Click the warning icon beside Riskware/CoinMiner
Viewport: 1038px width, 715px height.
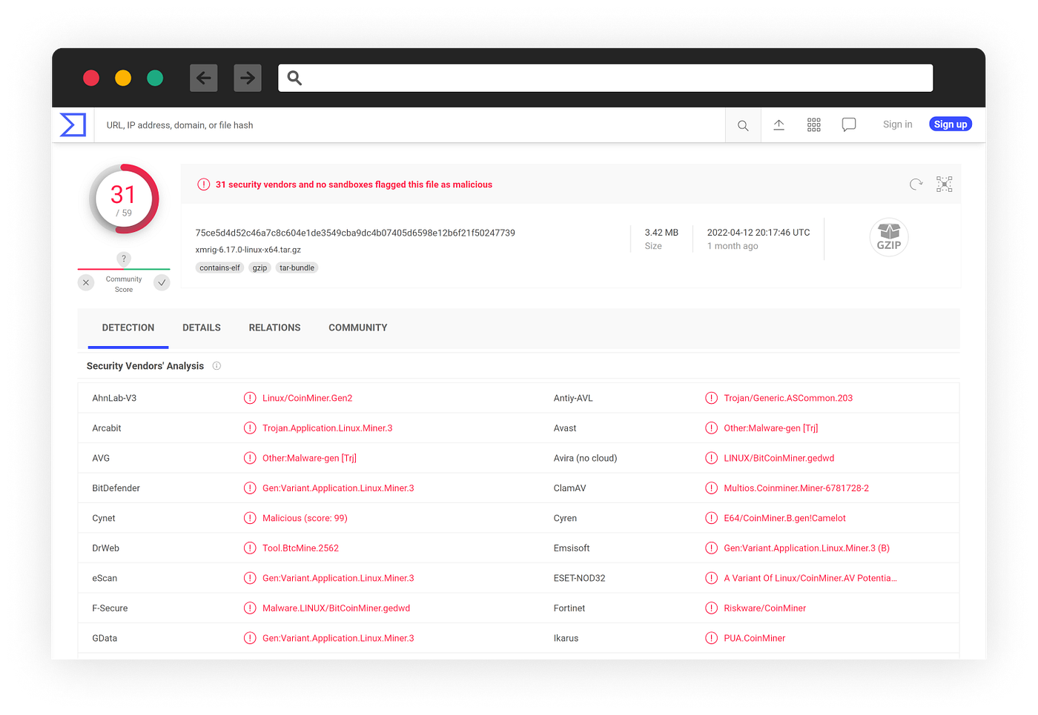coord(712,608)
